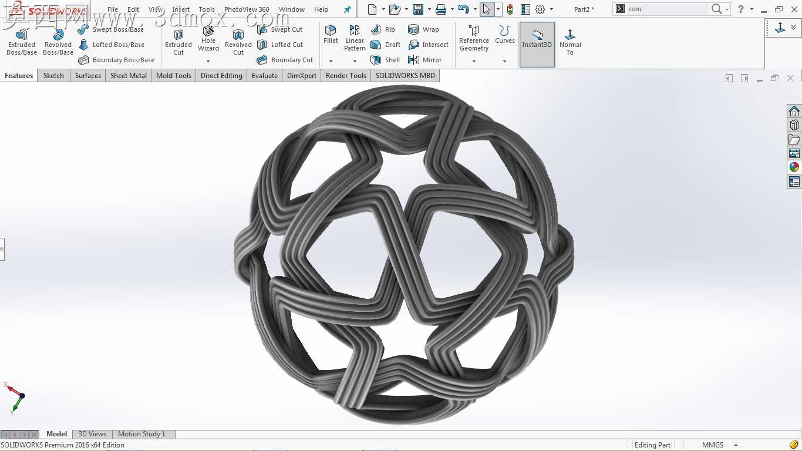
Task: Expand the Fillet dropdown arrow
Action: 331,61
